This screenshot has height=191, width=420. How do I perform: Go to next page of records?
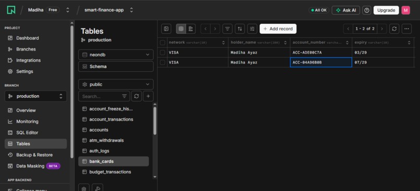click(x=382, y=29)
